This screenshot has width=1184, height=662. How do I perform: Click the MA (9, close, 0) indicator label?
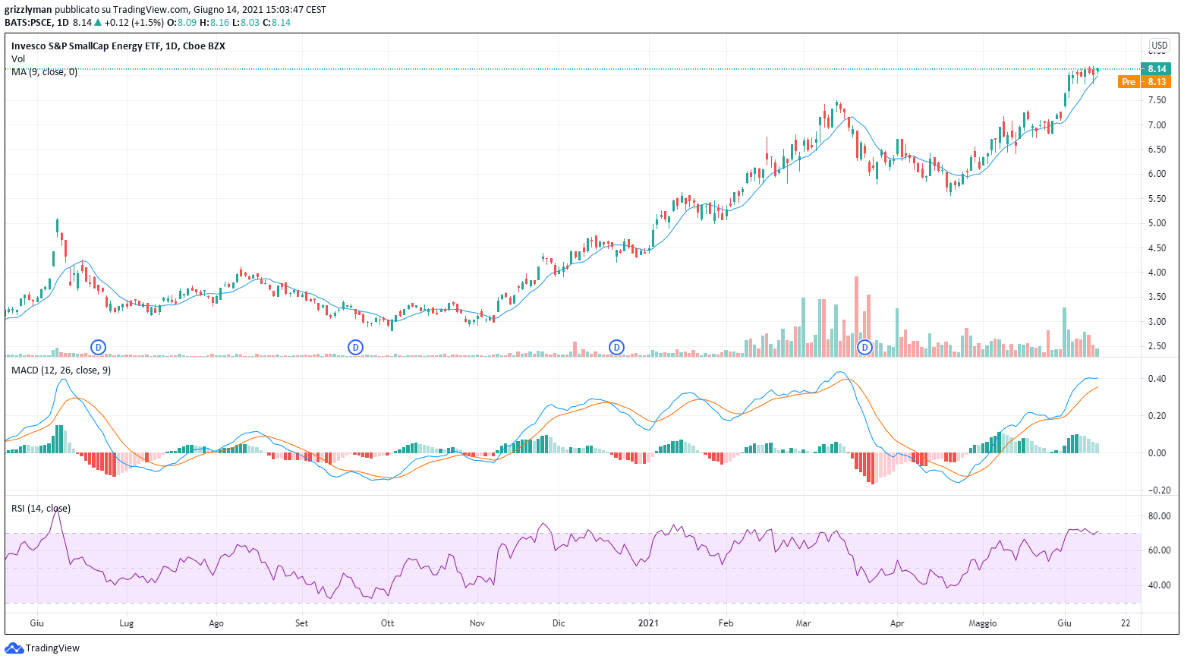44,71
